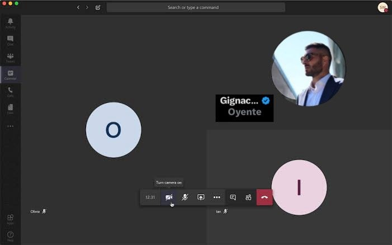Open the share screen tray
392x245 pixels.
click(x=201, y=197)
